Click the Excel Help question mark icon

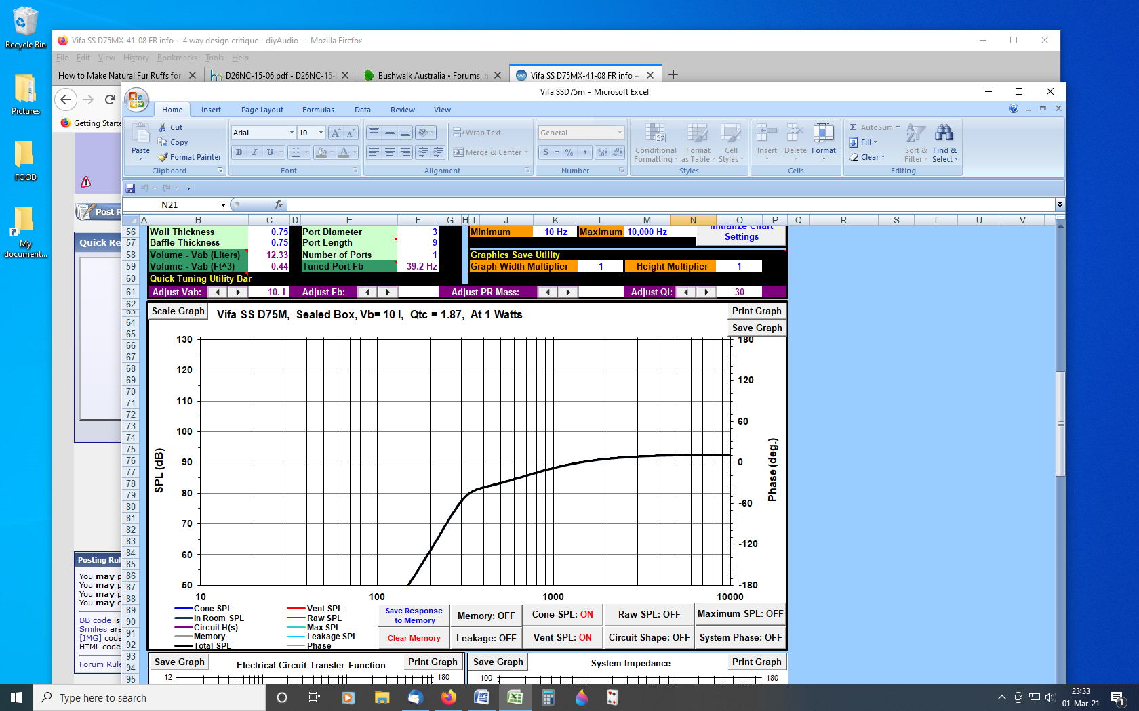click(x=1014, y=108)
